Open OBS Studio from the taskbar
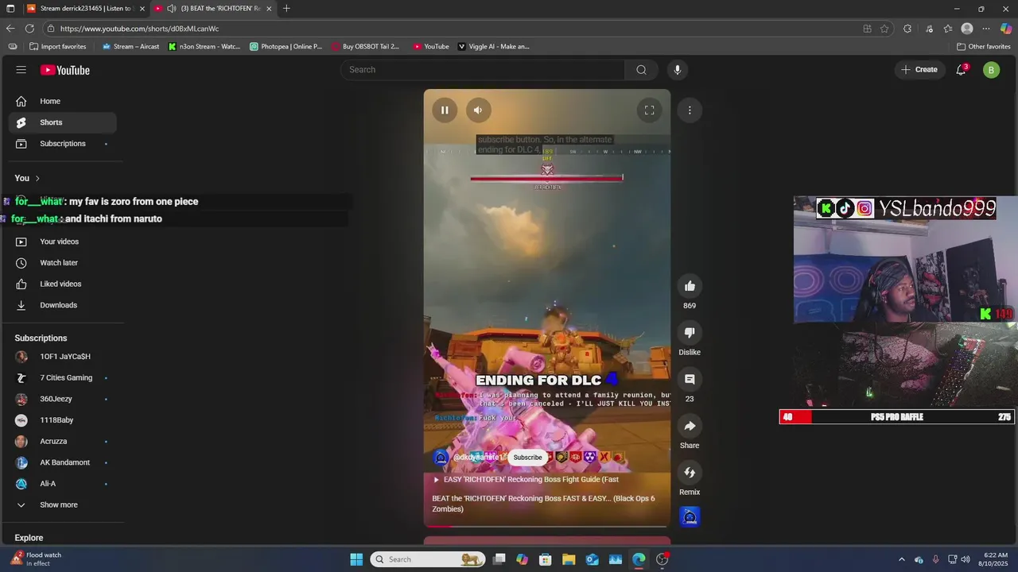This screenshot has width=1018, height=572. [x=662, y=559]
